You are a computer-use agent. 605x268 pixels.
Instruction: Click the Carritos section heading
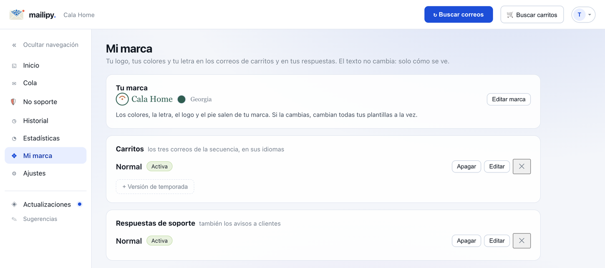tap(130, 149)
